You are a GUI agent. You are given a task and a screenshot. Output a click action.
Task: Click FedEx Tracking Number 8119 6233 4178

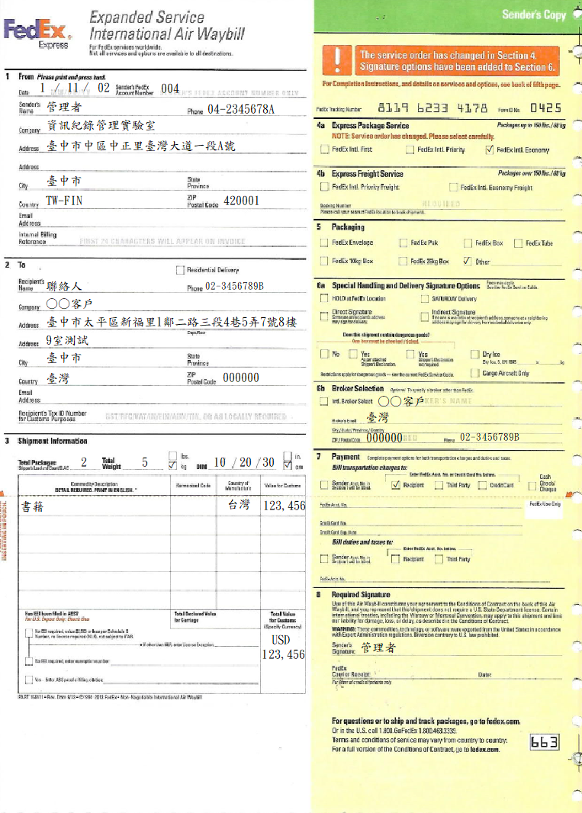[x=432, y=108]
